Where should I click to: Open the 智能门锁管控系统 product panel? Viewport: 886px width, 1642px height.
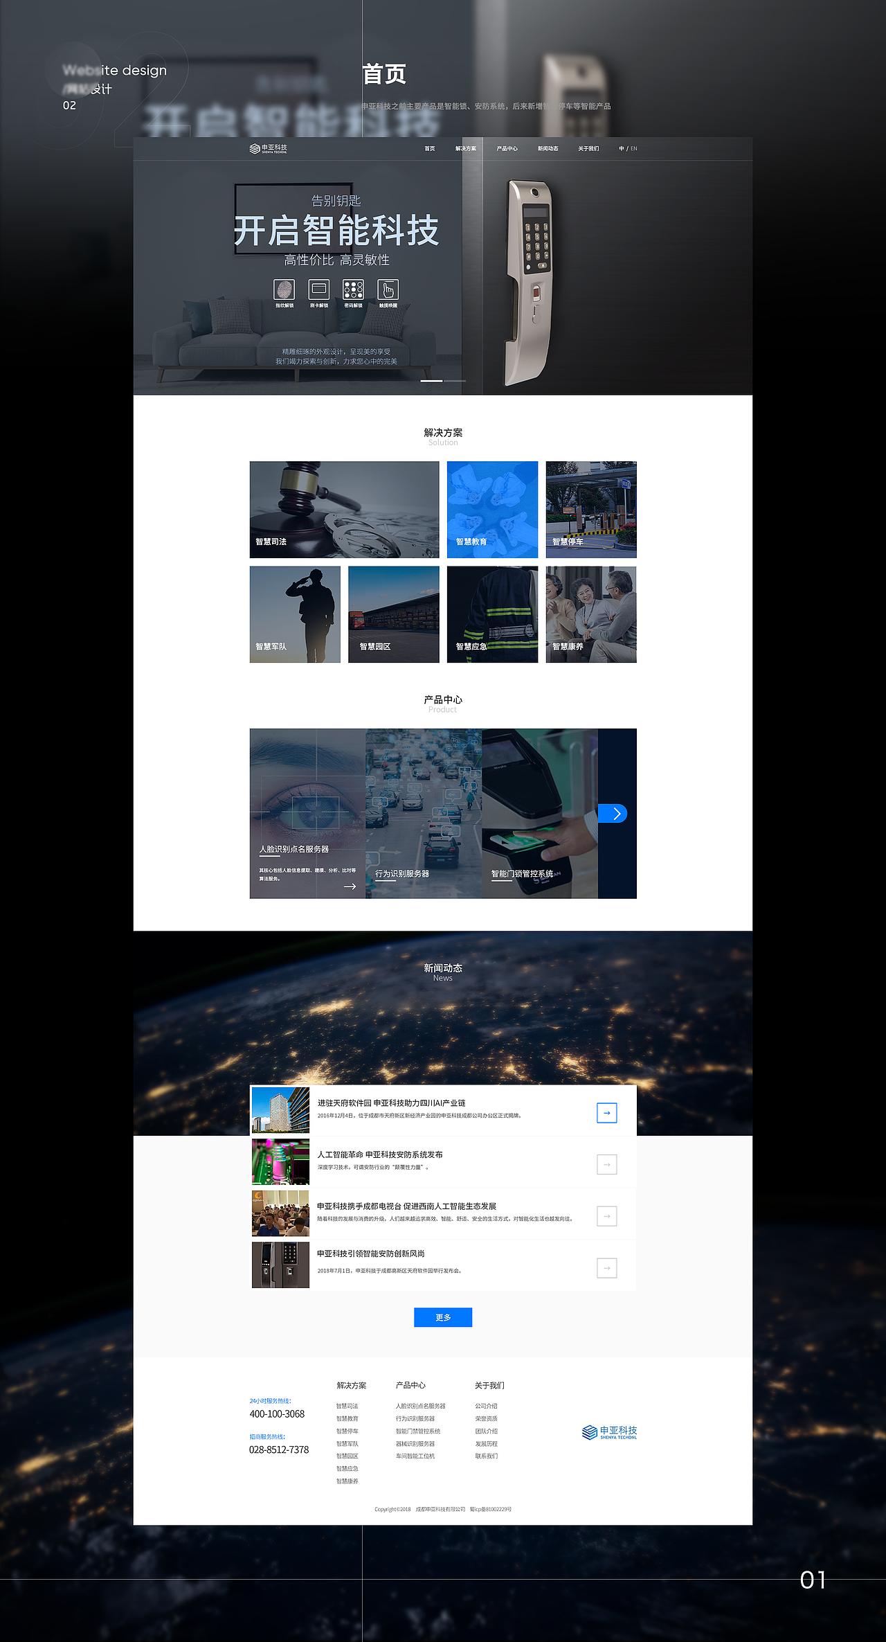[x=540, y=814]
